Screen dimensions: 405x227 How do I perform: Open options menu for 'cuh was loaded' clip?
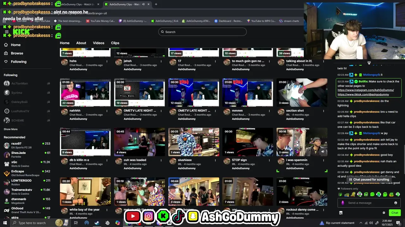161,160
